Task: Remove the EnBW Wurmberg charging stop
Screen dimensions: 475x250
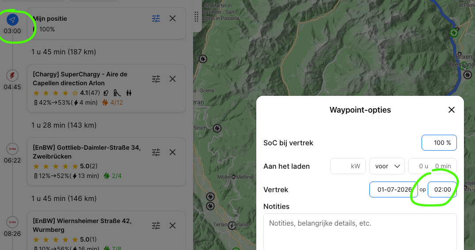Action: pos(173,225)
